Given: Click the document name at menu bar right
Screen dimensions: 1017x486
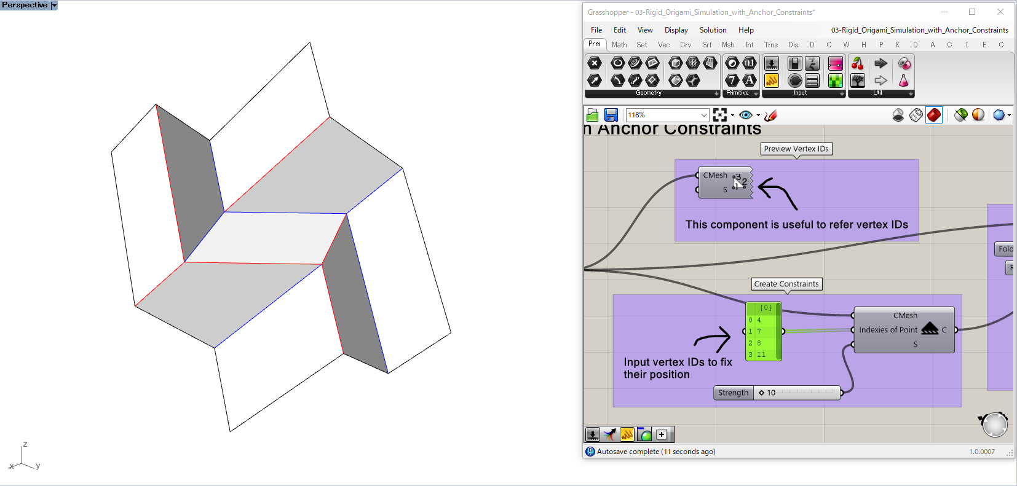Looking at the screenshot, I should click(x=919, y=30).
